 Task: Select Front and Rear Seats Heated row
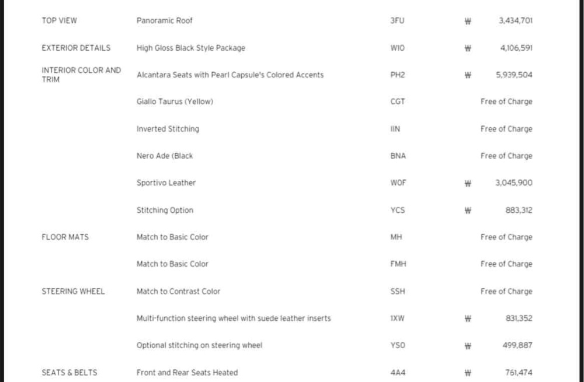[x=287, y=372]
